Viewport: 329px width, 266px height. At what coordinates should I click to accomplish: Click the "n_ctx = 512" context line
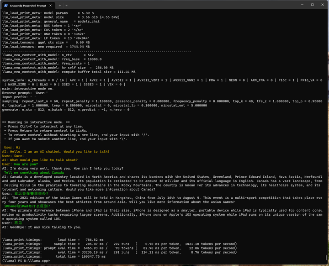click(48, 55)
